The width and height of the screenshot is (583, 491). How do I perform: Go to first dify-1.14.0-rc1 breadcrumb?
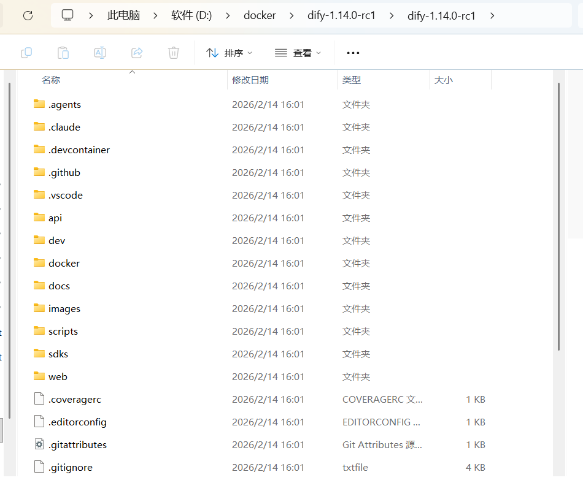click(x=341, y=15)
